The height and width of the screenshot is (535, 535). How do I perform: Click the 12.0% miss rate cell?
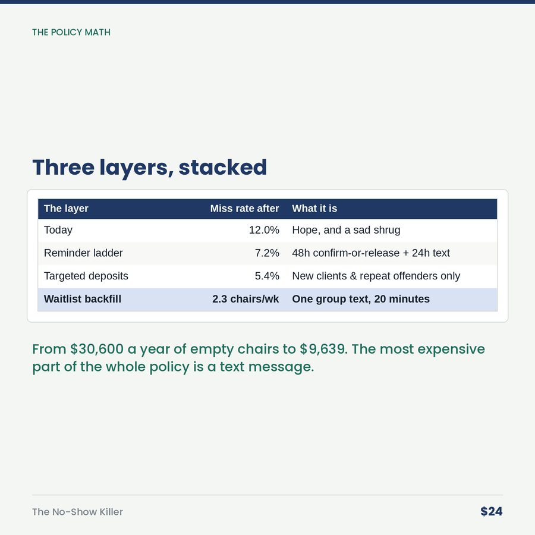coord(264,230)
